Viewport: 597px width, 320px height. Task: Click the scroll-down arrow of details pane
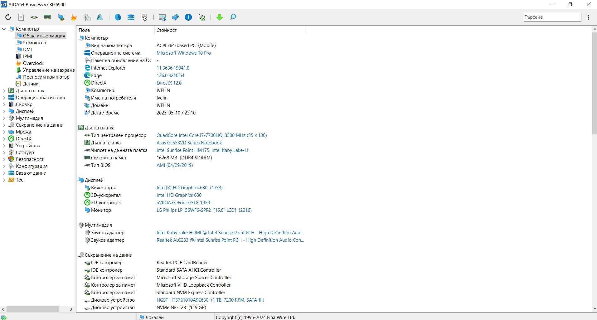coord(594,309)
